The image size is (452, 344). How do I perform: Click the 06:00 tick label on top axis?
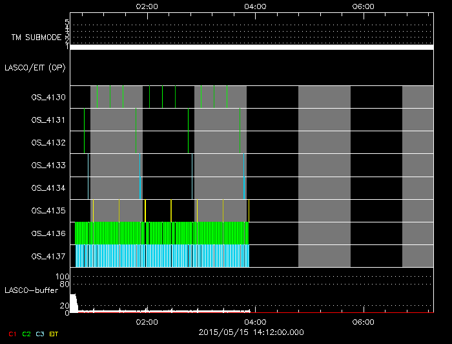(364, 6)
